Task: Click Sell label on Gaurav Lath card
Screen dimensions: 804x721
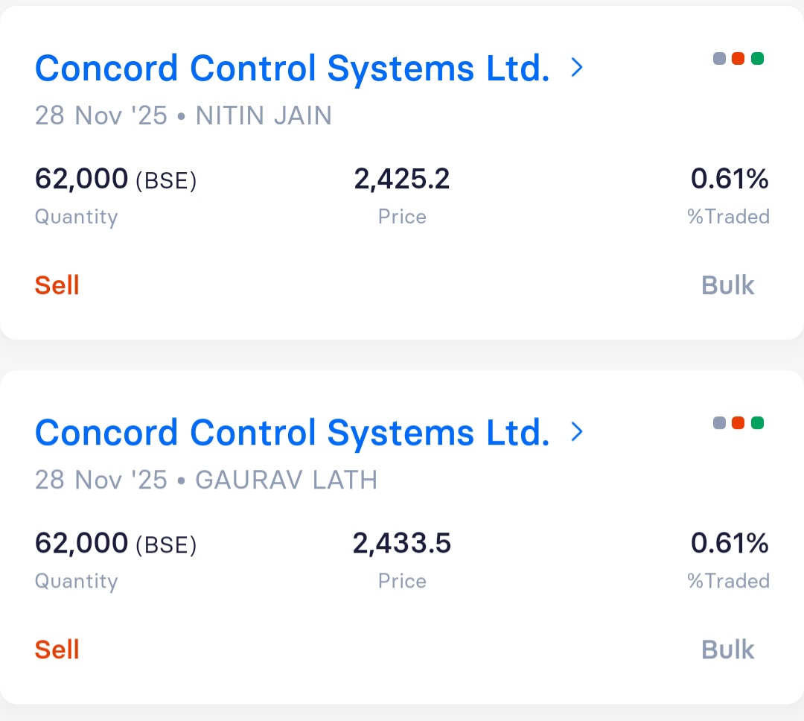Action: (x=57, y=649)
